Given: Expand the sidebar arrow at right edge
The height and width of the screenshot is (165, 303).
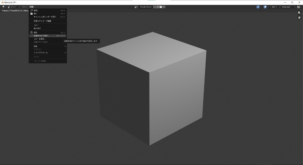Looking at the screenshot, I should (302, 14).
